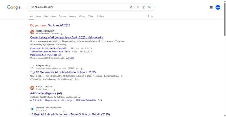
Task: Select the All results tab
Action: [x=31, y=16]
